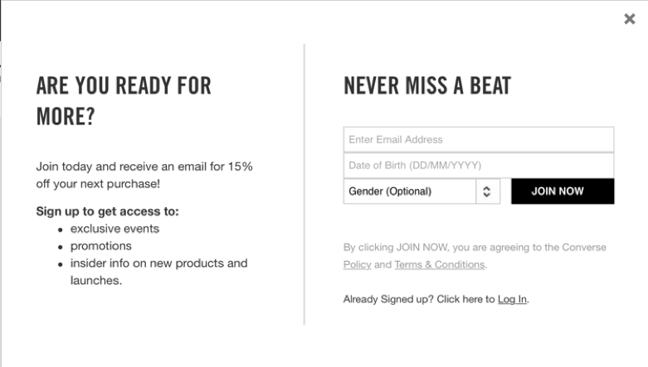Click the up-down arrows on Gender selector

tap(487, 191)
